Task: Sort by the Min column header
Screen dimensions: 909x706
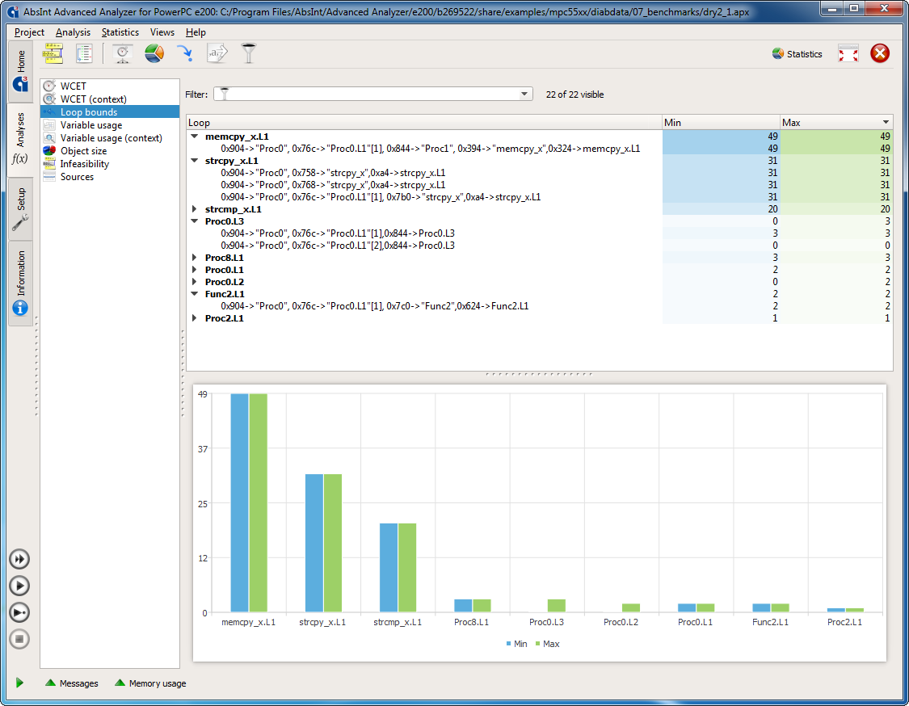Action: (x=722, y=122)
